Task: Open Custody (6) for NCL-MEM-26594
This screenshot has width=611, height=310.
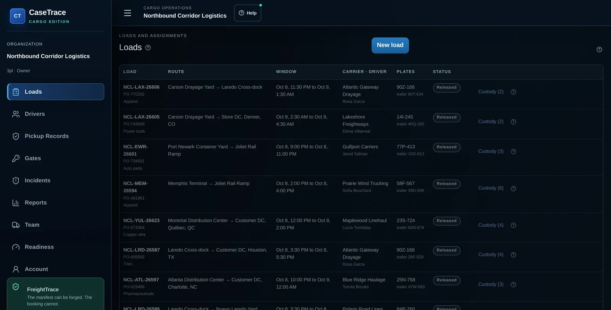Action: (x=491, y=188)
